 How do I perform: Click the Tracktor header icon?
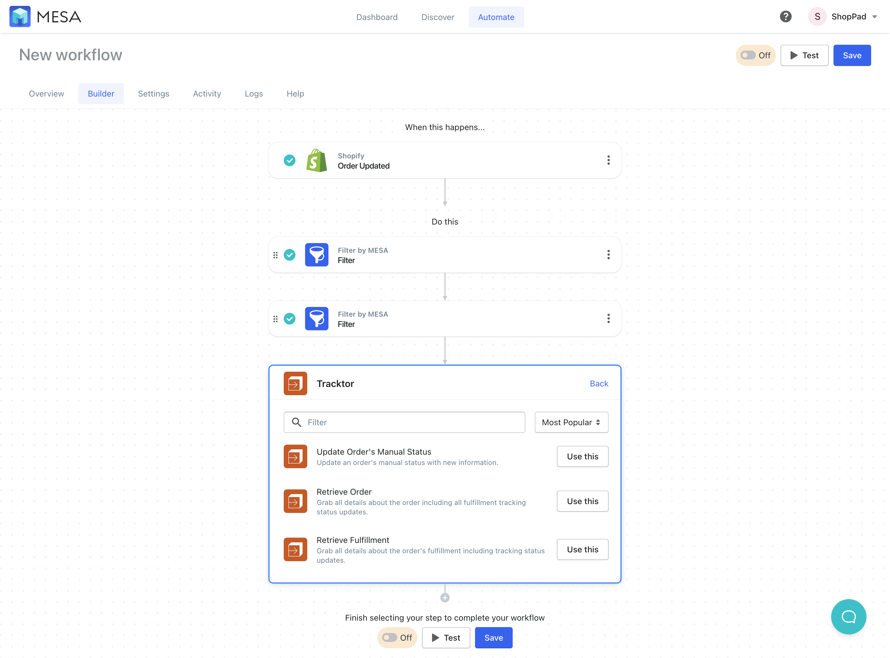pyautogui.click(x=295, y=383)
